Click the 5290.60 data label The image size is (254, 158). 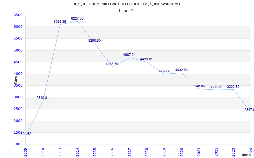tap(94, 41)
